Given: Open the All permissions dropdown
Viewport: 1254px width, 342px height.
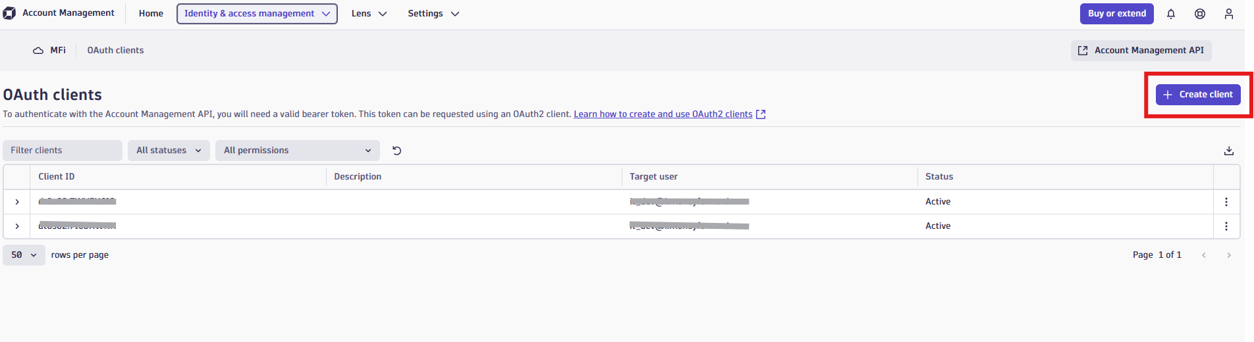Looking at the screenshot, I should coord(298,151).
